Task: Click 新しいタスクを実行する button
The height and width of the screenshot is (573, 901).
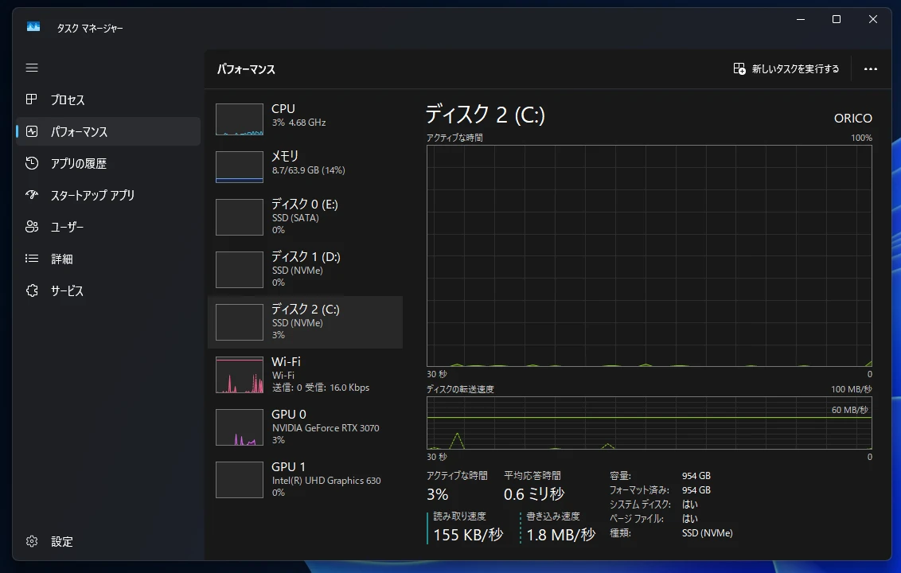Action: click(x=786, y=69)
